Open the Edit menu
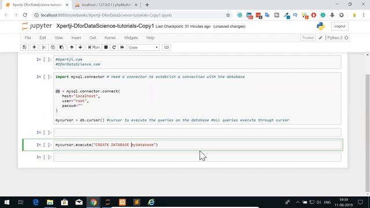Image resolution: width=370 pixels, height=208 pixels. [x=43, y=38]
